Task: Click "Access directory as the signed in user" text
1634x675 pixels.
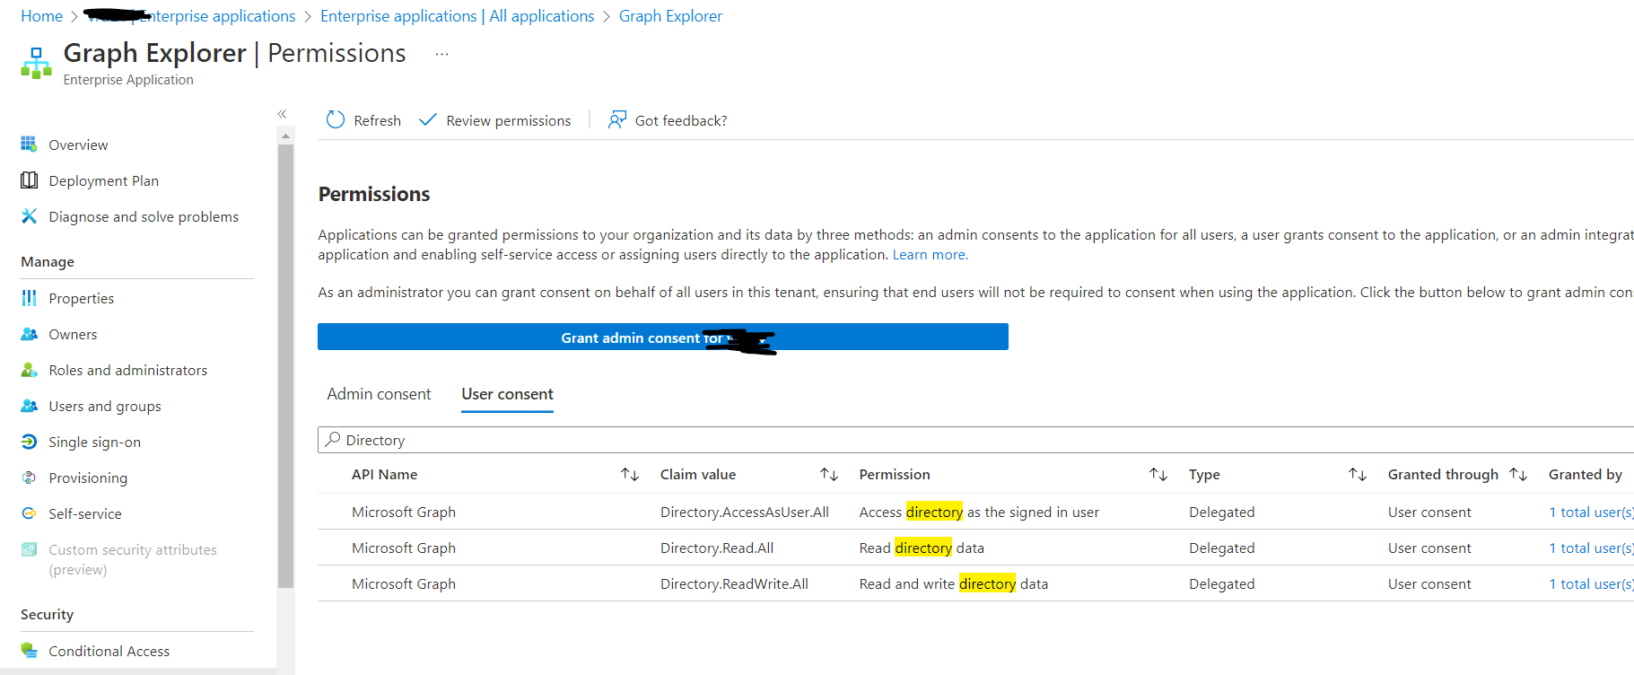Action: (x=979, y=512)
